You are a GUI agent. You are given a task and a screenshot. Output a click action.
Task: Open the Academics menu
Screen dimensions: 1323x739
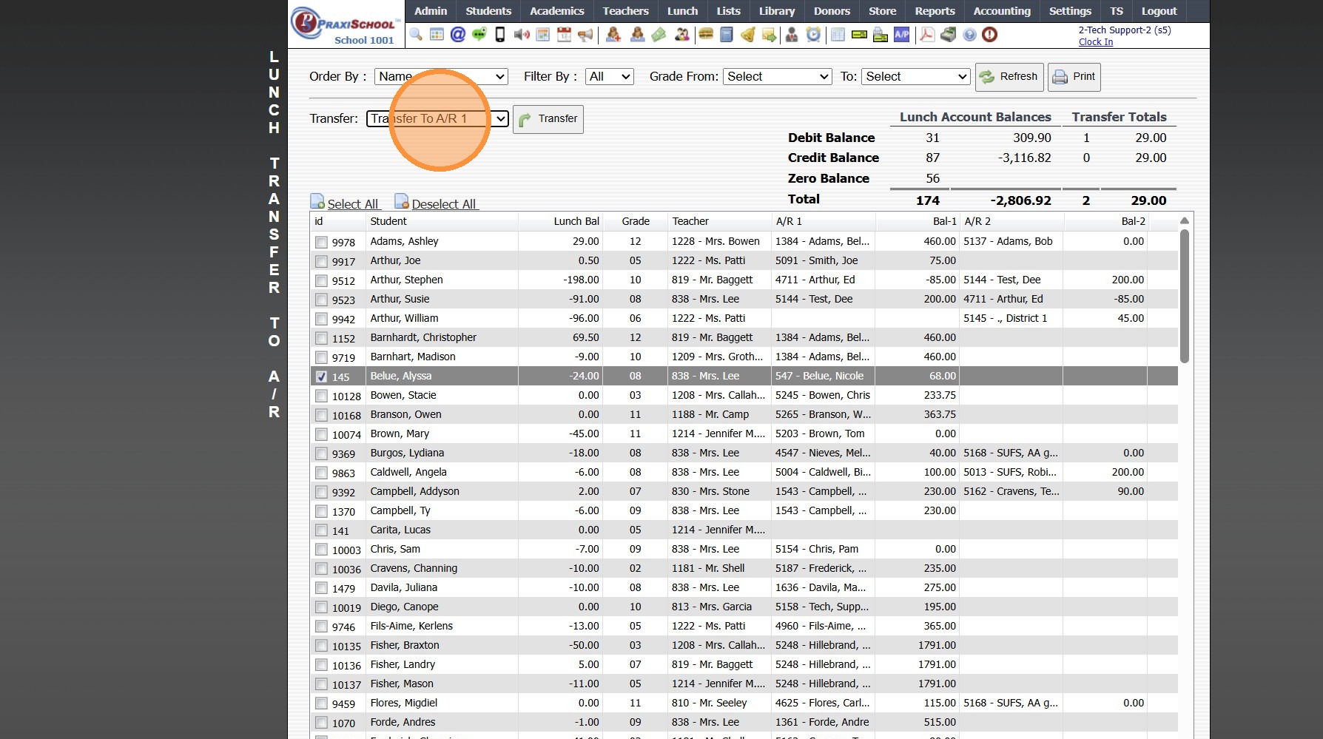coord(557,11)
